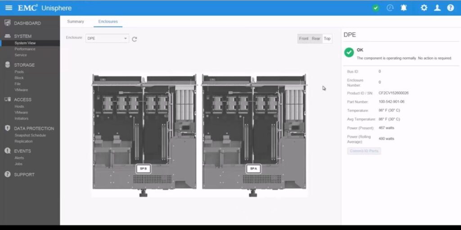Switch to the Enclosures tab

click(108, 22)
